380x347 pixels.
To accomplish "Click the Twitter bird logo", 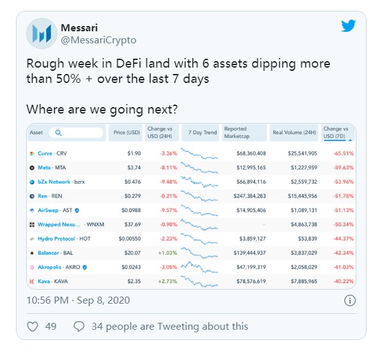I will click(x=348, y=26).
